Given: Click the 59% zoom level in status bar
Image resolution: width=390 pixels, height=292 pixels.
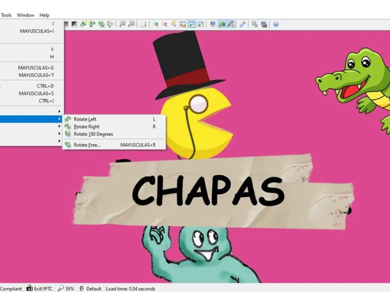Looking at the screenshot, I should pos(70,289).
